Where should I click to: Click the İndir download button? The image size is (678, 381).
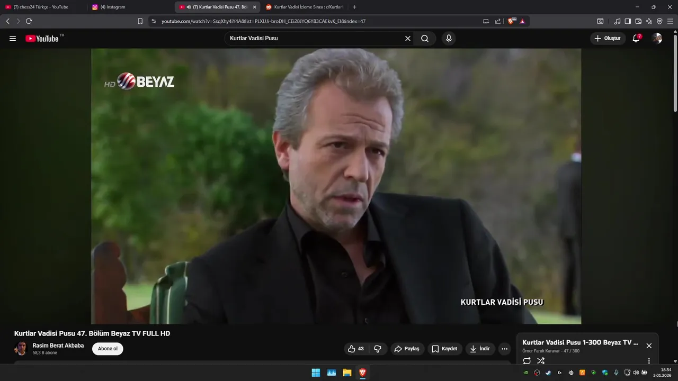click(480, 349)
